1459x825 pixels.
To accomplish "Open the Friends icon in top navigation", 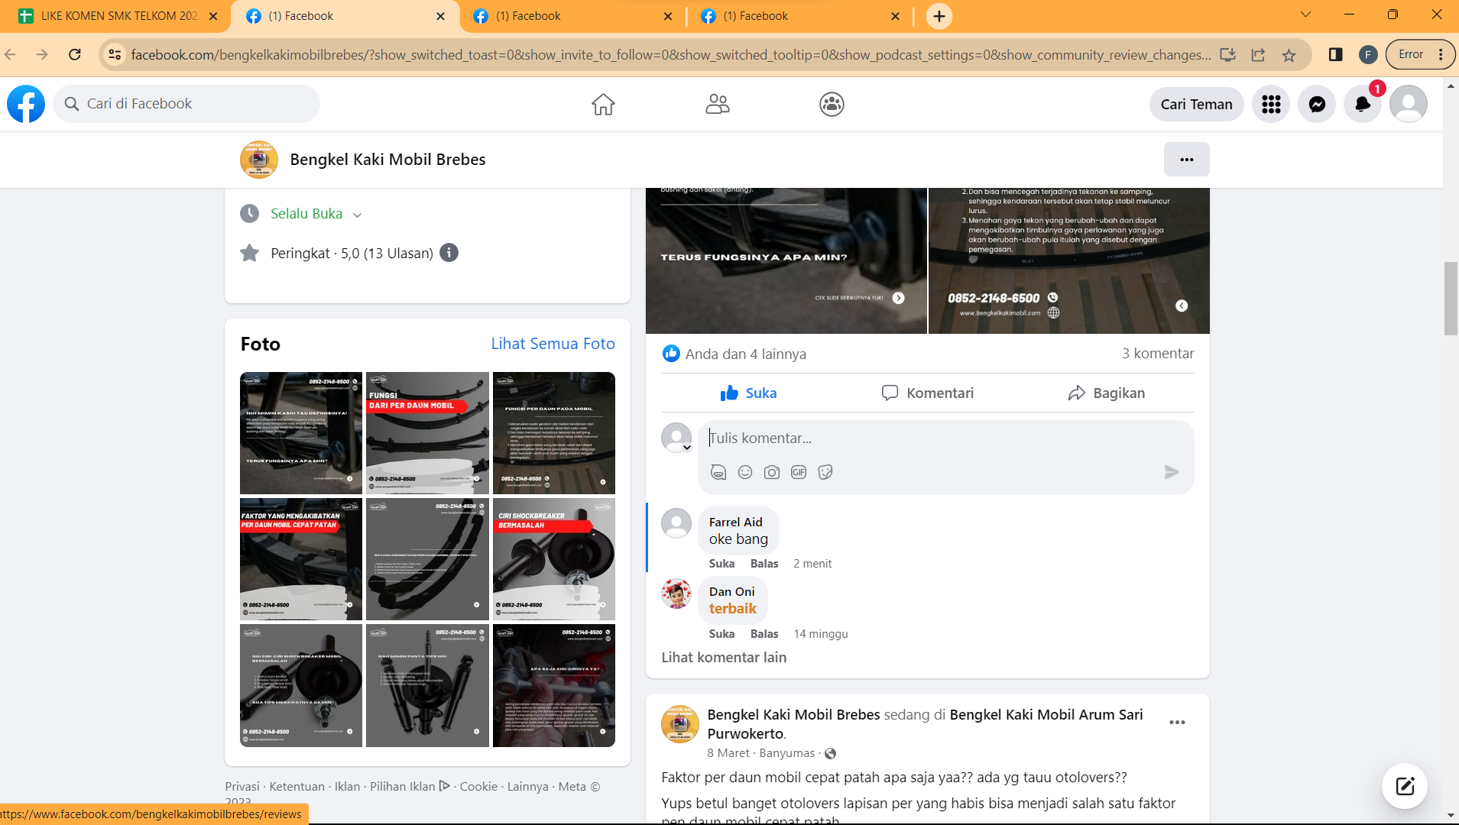I will click(x=718, y=104).
